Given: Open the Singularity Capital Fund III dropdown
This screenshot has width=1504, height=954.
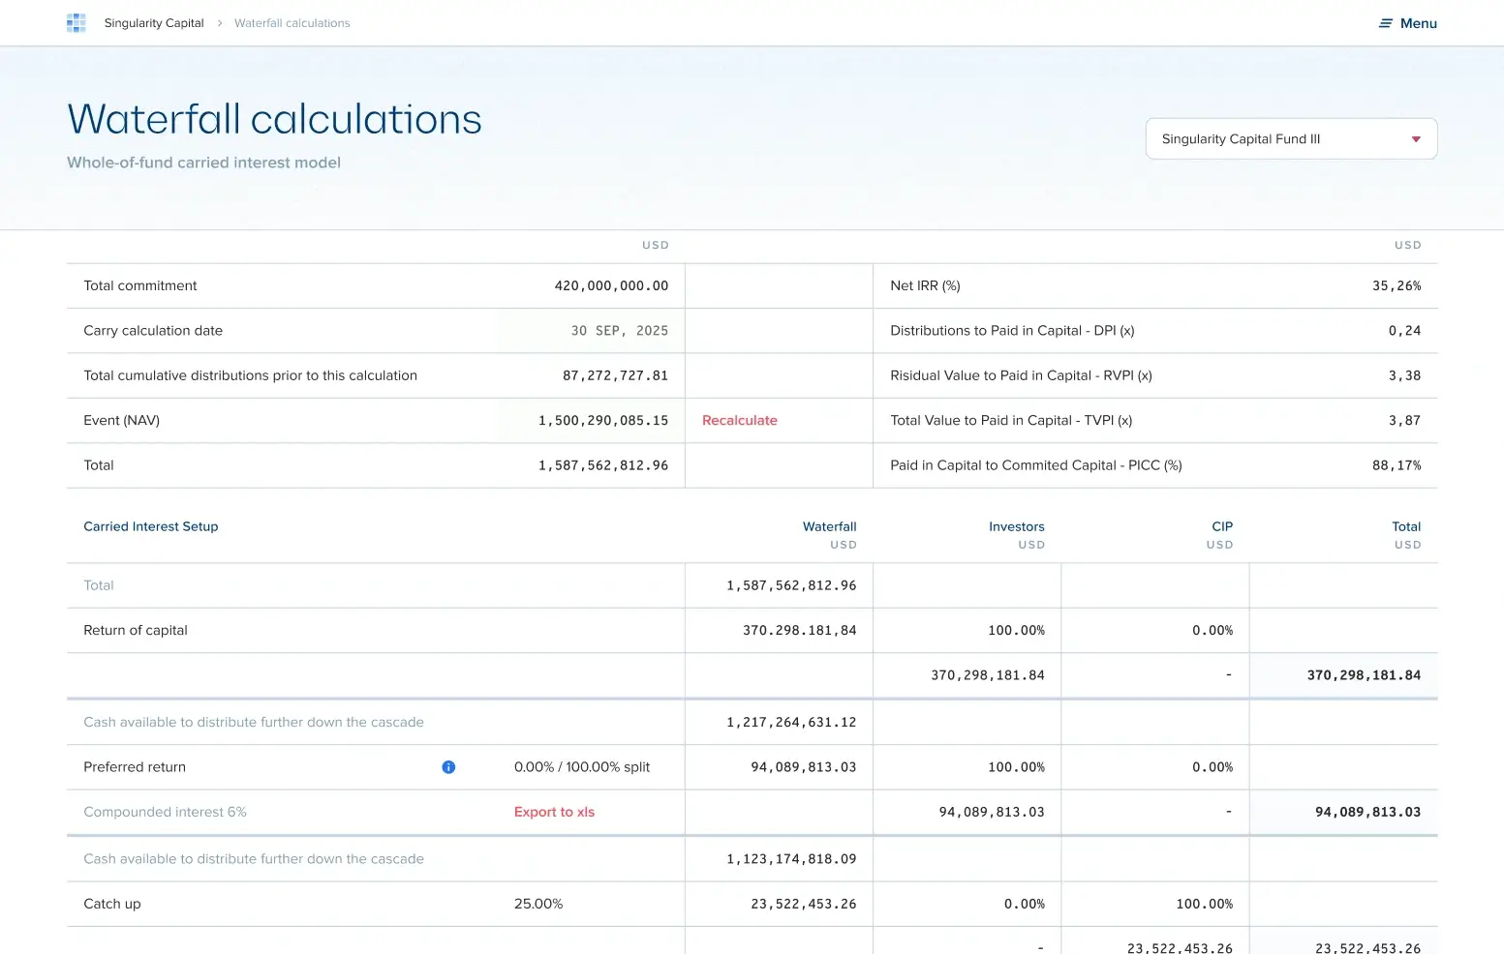Looking at the screenshot, I should [1290, 139].
